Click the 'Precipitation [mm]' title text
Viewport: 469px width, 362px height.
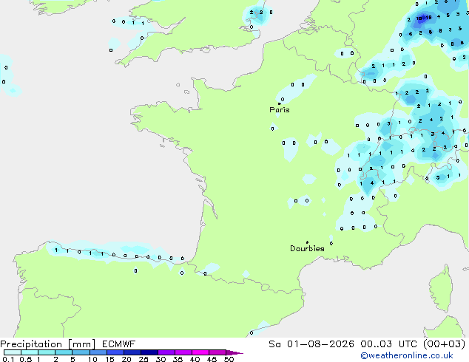[x=48, y=344]
